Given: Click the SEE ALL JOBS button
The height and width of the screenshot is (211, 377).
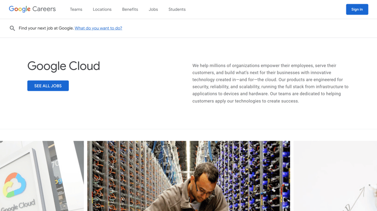Looking at the screenshot, I should pos(48,86).
